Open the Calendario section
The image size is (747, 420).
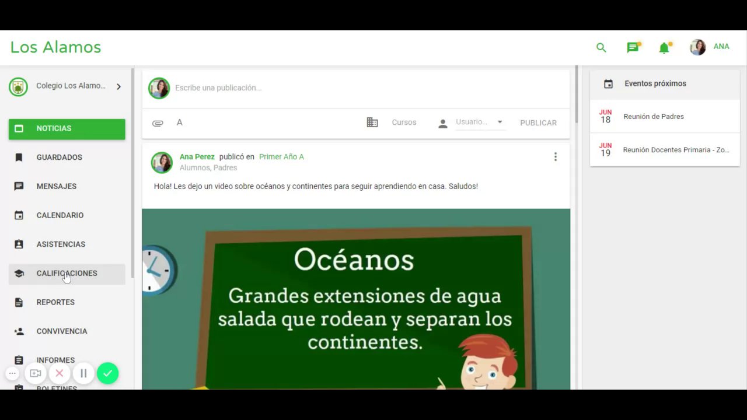67,216
